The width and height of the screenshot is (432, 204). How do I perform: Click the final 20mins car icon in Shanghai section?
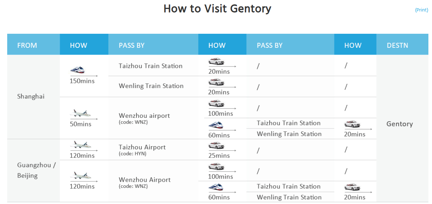[x=352, y=124]
